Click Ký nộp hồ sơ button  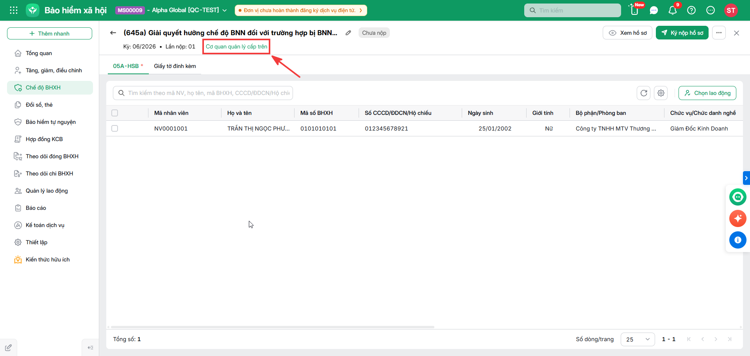(x=682, y=33)
